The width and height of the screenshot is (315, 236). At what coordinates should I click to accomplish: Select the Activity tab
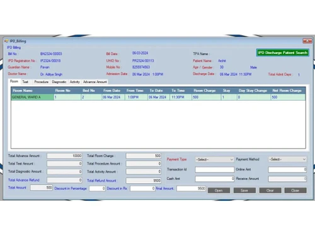click(x=75, y=82)
